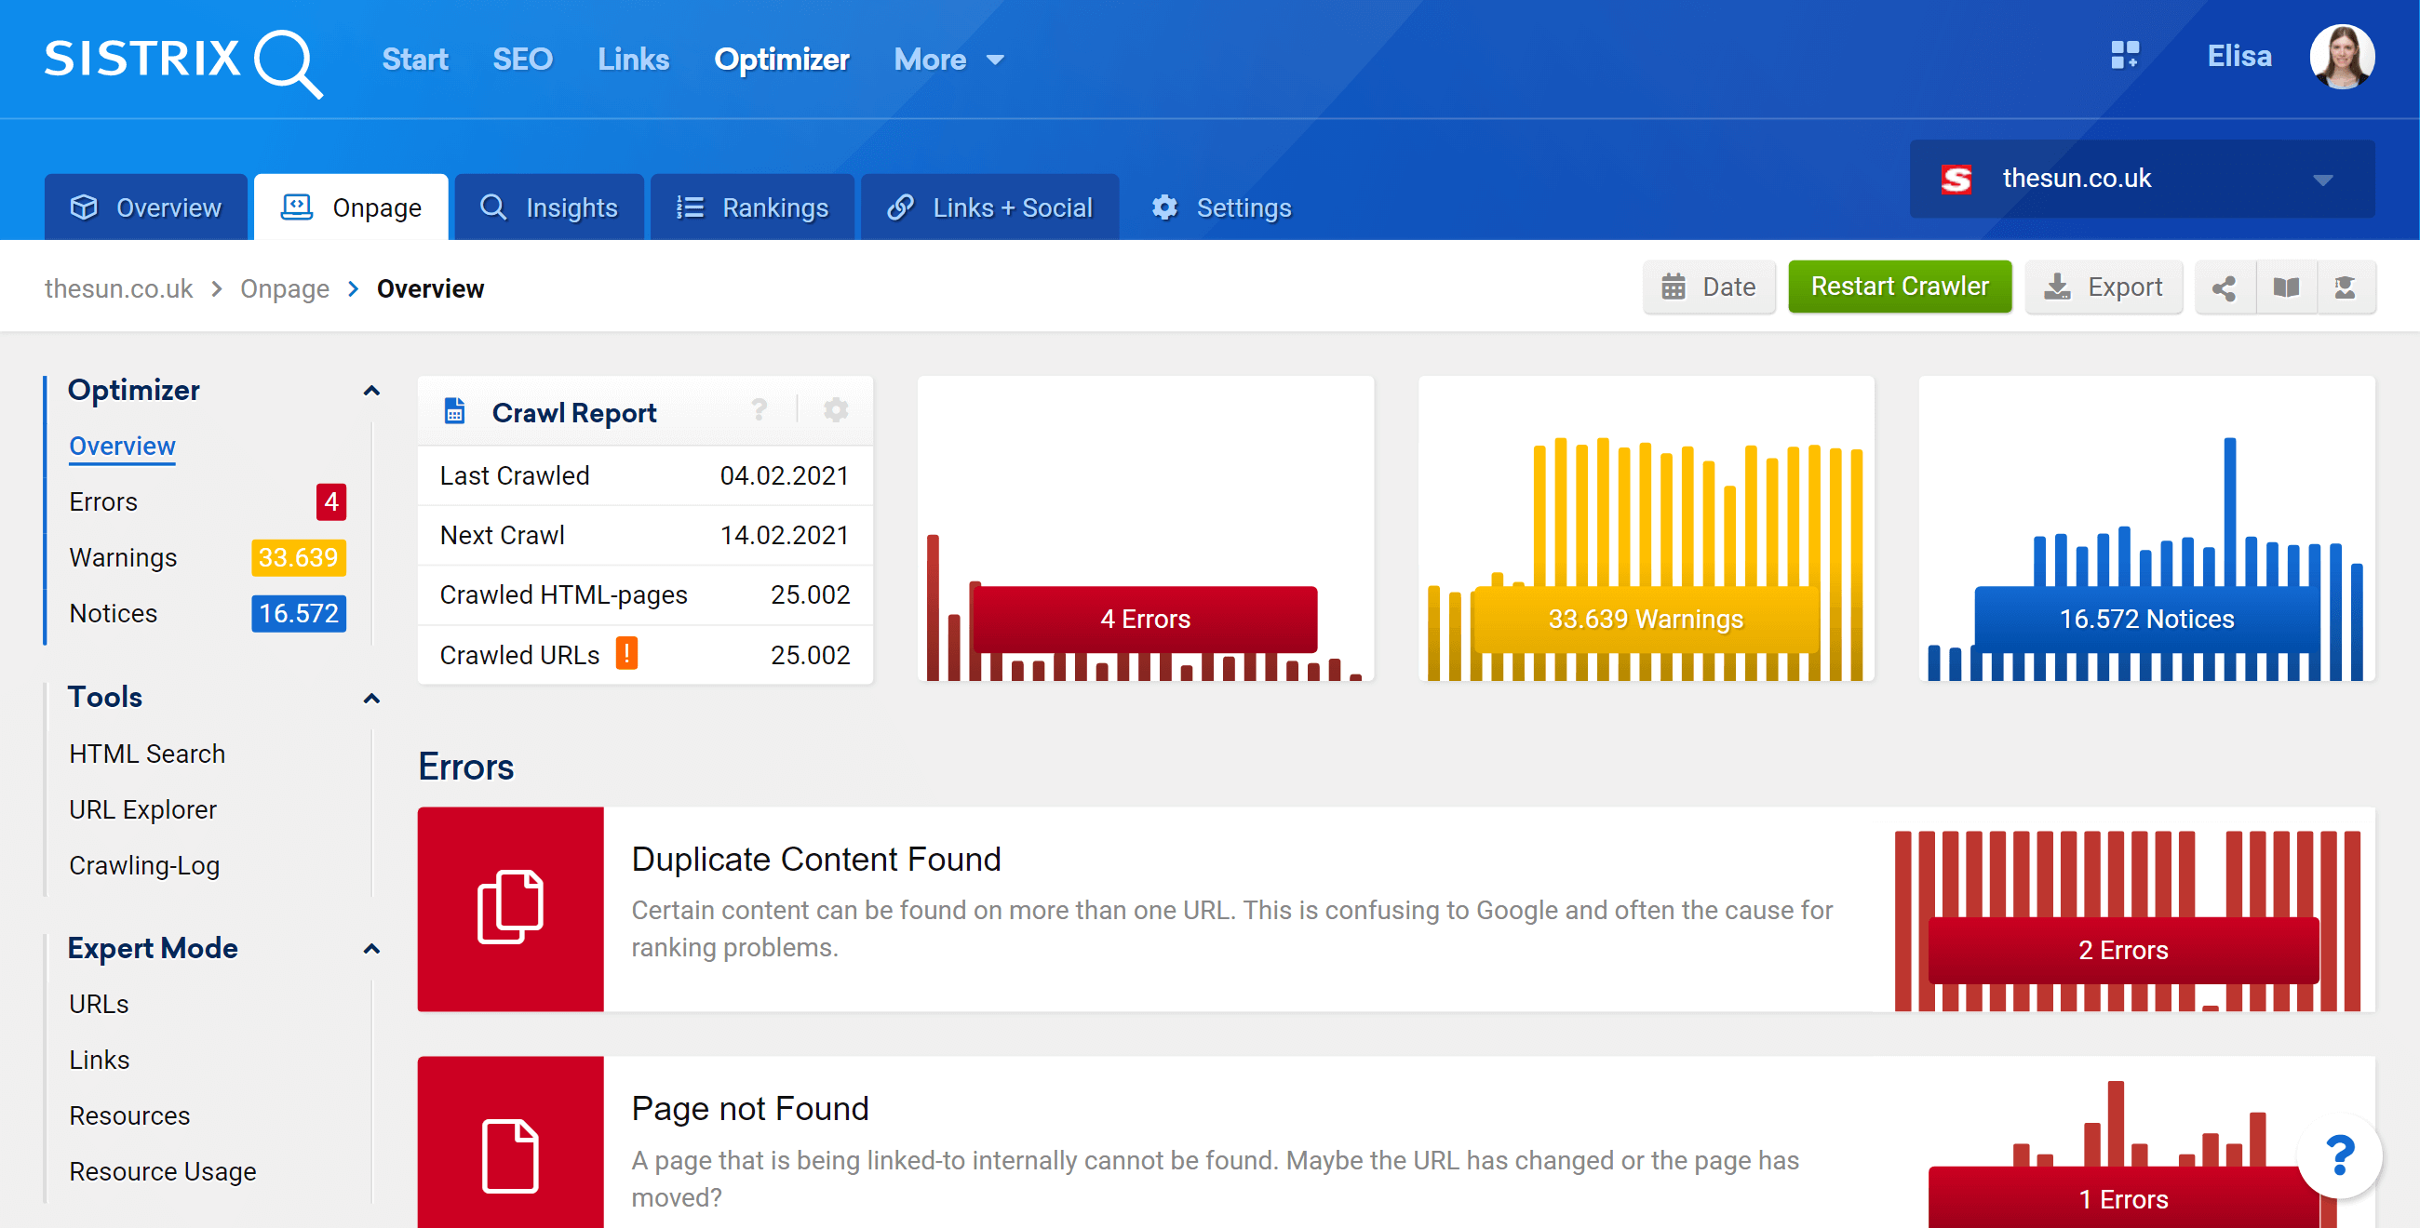Open the SEO menu item
Image resolution: width=2420 pixels, height=1228 pixels.
point(522,60)
